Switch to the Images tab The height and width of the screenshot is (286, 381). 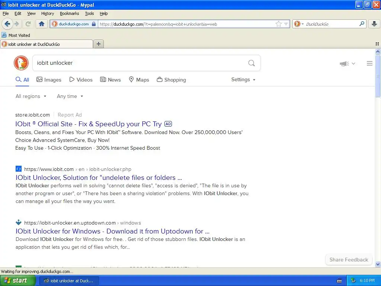[x=49, y=80]
